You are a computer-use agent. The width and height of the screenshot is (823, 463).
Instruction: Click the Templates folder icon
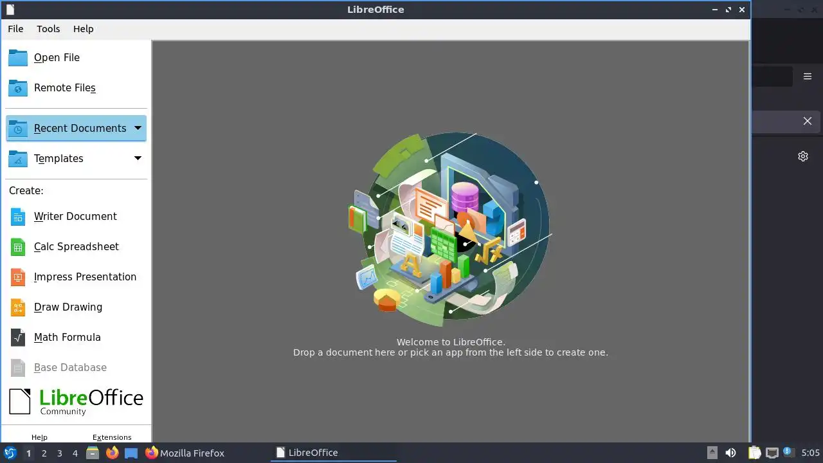[18, 159]
